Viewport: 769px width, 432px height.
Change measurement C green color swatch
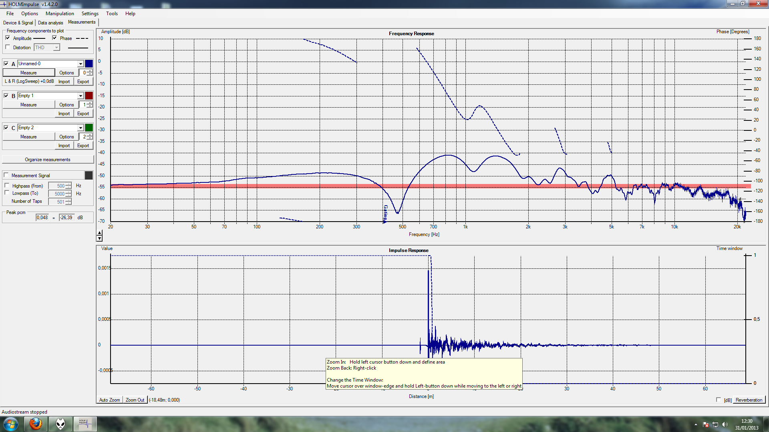pyautogui.click(x=89, y=128)
